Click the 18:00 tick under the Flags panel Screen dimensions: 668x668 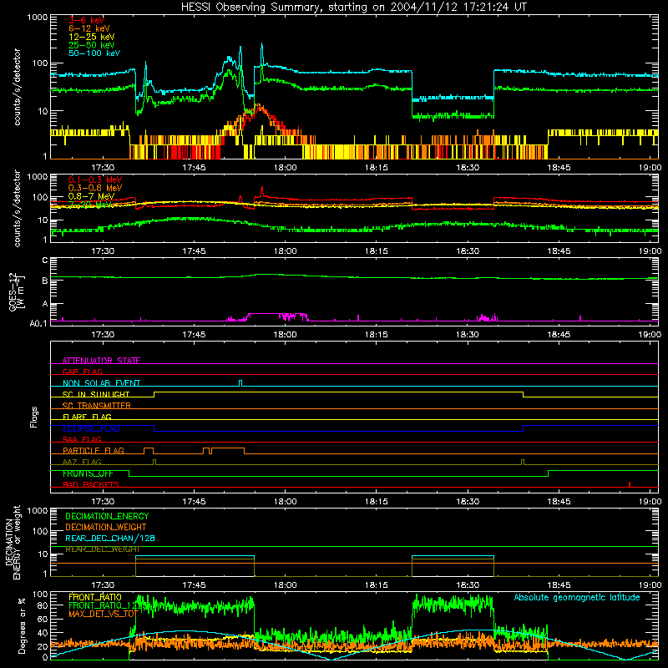(x=285, y=502)
